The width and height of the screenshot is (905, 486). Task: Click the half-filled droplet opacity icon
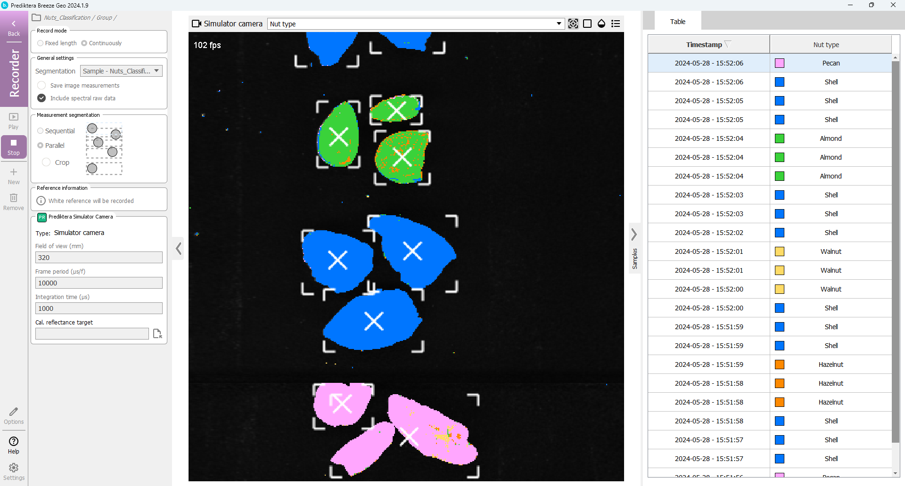click(601, 24)
